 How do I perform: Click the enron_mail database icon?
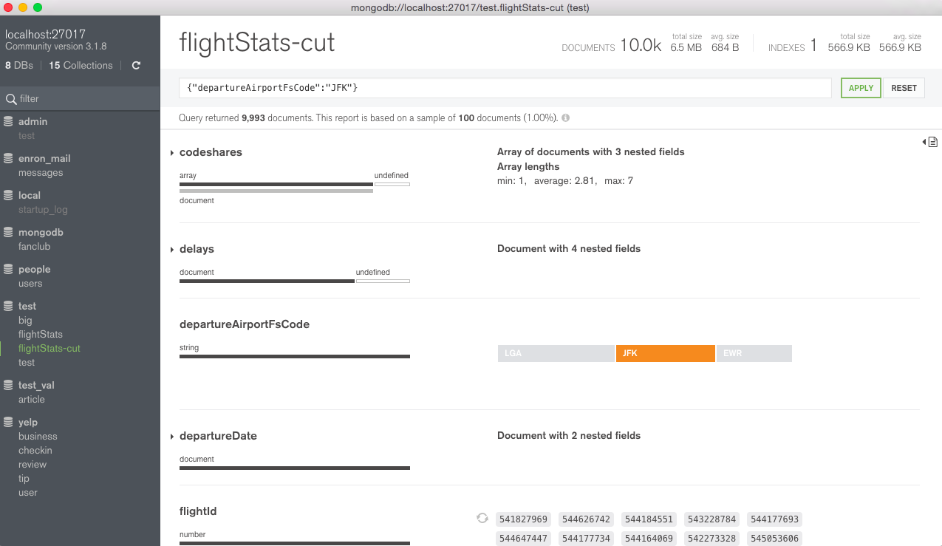(9, 158)
